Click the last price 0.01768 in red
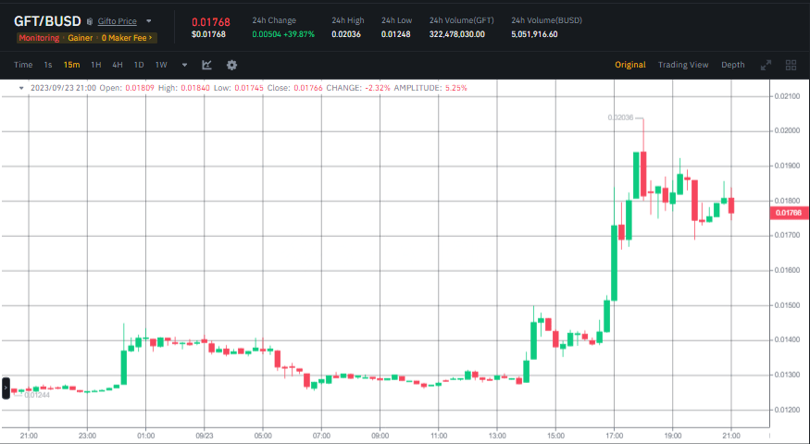Screen dimensions: 810x444 [211, 22]
